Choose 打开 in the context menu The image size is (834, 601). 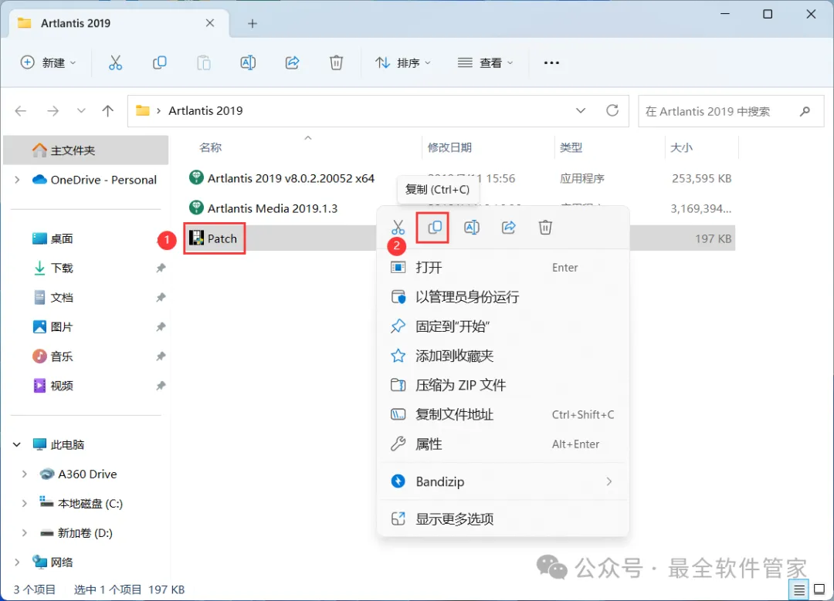(503, 267)
